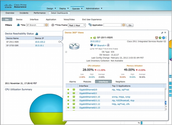Click the Interface column header
172x125 pixels.
tap(94, 86)
